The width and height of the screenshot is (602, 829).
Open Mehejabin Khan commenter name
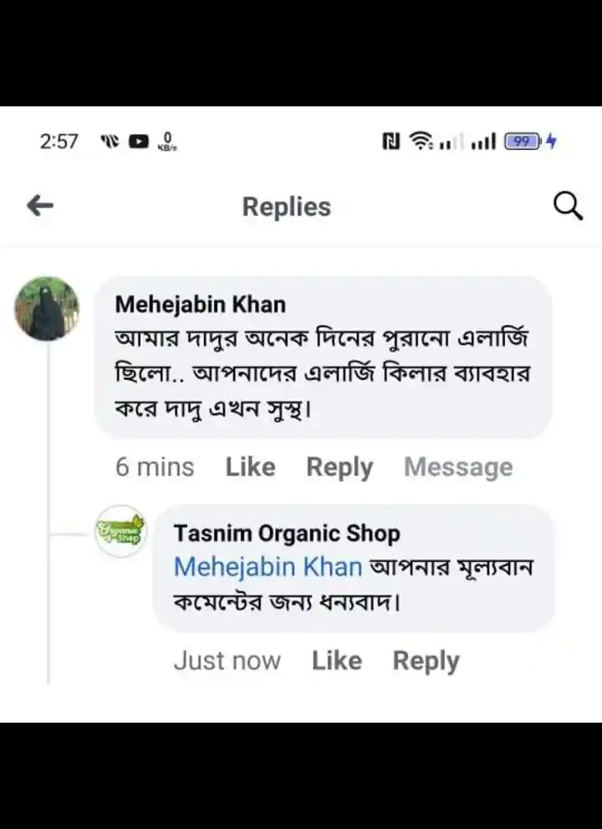200,305
